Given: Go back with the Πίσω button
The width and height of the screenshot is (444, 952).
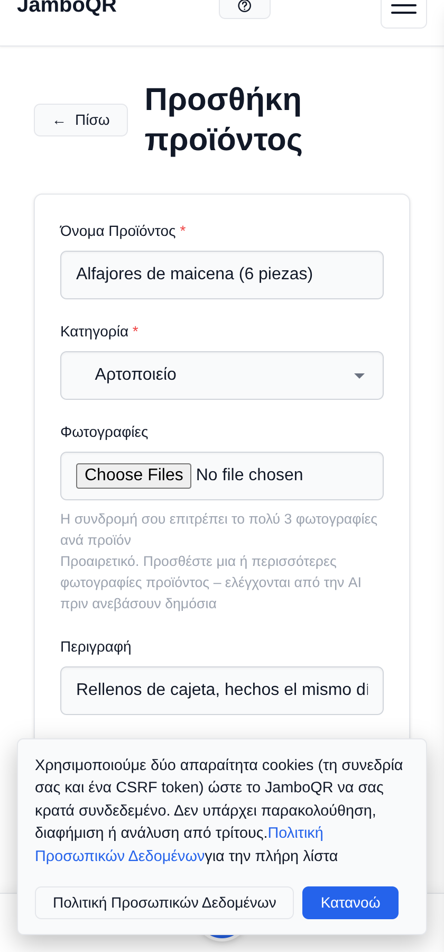Looking at the screenshot, I should [x=81, y=120].
